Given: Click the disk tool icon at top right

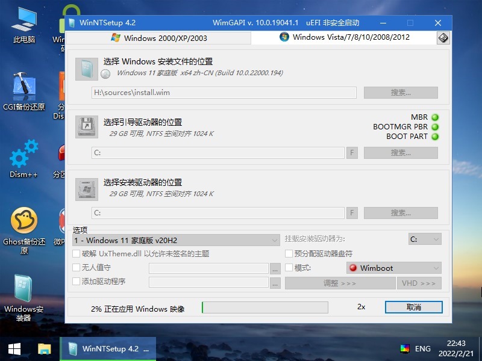Looking at the screenshot, I should (x=443, y=38).
